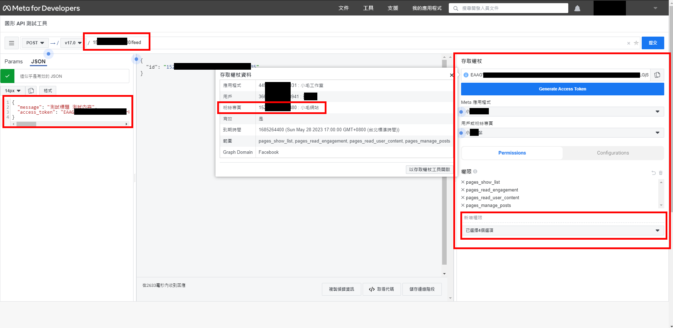
Task: Open the account menu arrow in header
Action: click(x=655, y=8)
